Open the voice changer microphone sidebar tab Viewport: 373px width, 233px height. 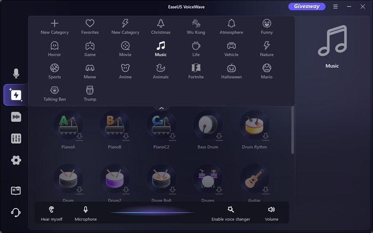pos(16,73)
